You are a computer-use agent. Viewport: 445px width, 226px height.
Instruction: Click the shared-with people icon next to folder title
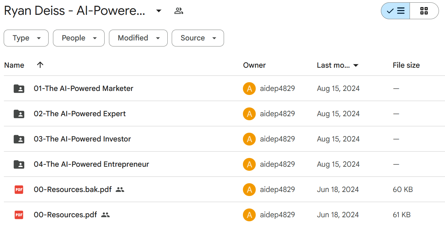click(178, 11)
